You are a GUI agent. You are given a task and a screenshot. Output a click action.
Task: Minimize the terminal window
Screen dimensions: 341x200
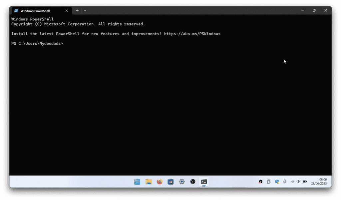(302, 10)
